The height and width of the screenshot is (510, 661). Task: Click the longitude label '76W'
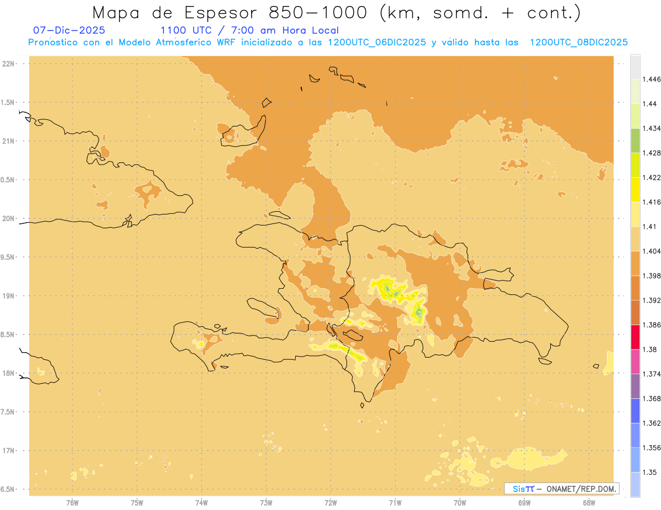coord(72,503)
